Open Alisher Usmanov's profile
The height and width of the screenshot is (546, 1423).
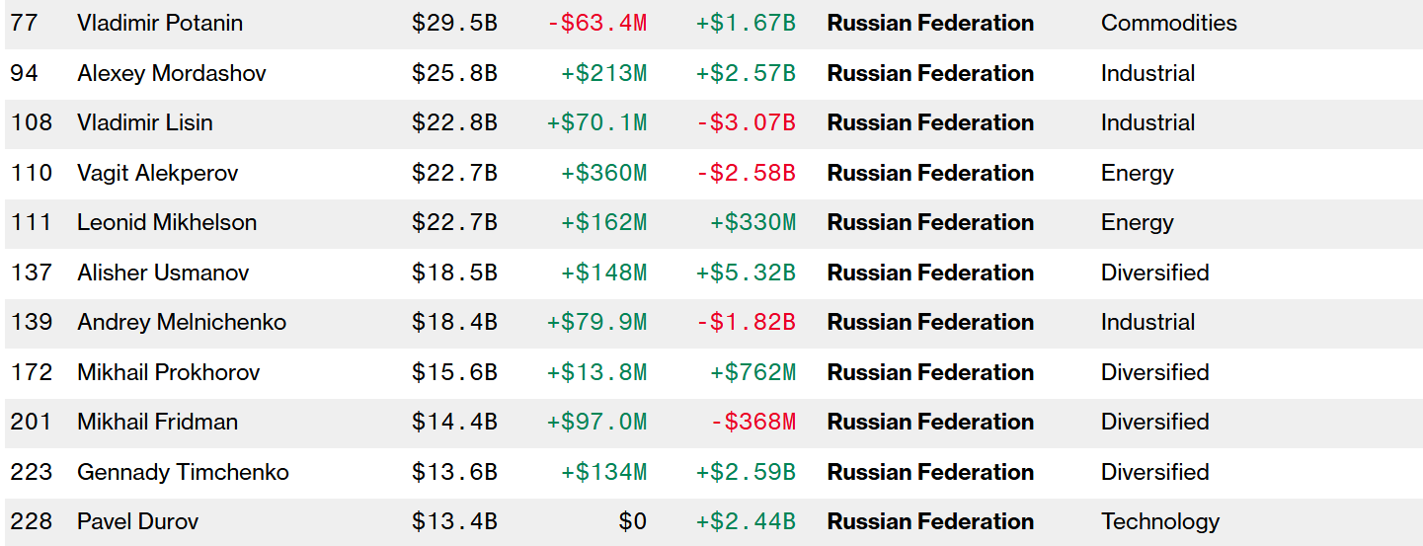[163, 273]
